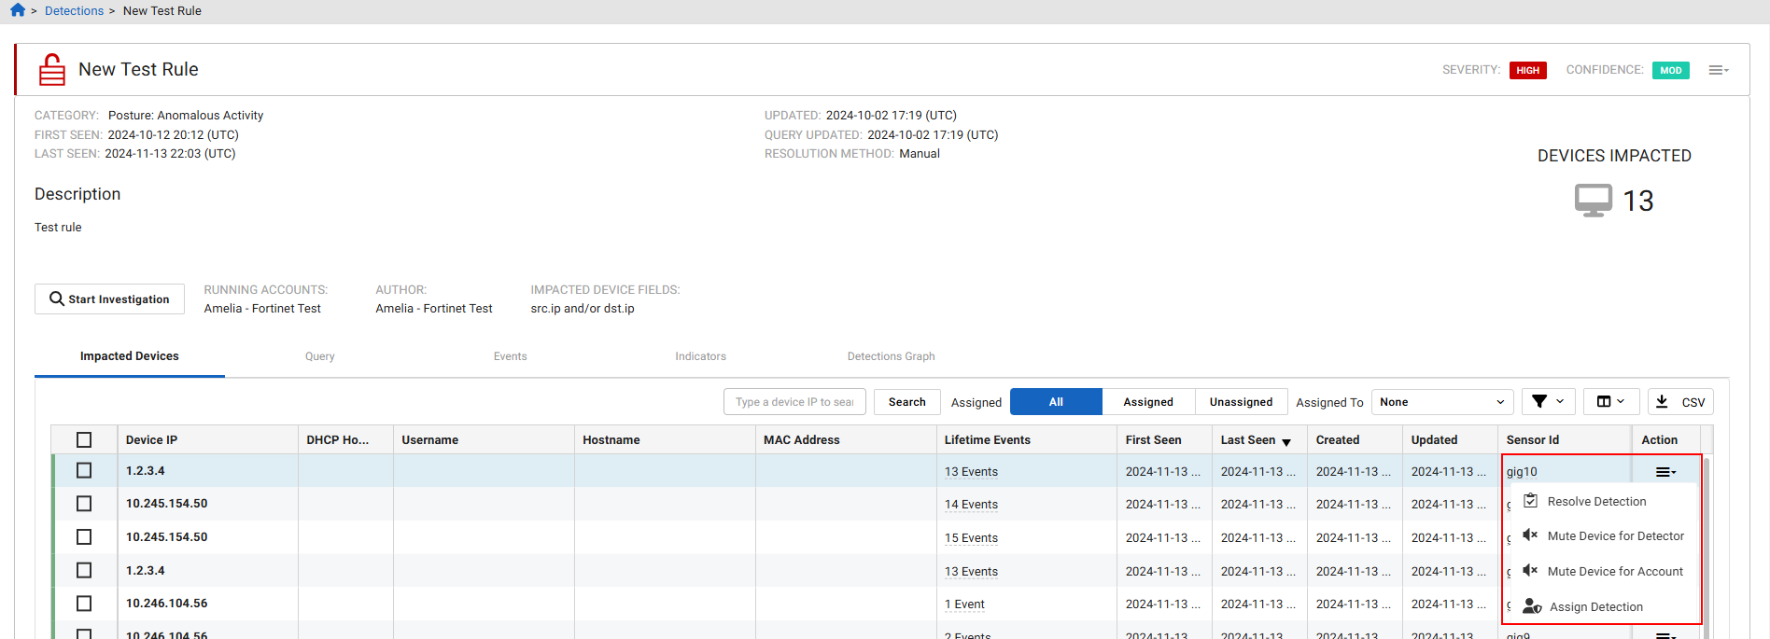Click the Start Investigation button
The width and height of the screenshot is (1770, 639).
pos(109,299)
